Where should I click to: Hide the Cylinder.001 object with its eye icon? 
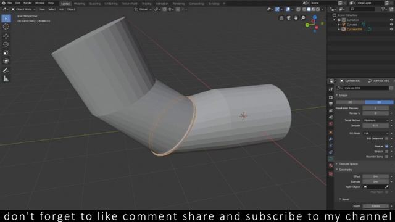click(x=391, y=29)
